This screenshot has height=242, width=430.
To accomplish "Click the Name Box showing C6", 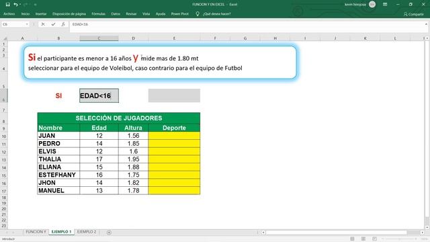I will [x=13, y=24].
